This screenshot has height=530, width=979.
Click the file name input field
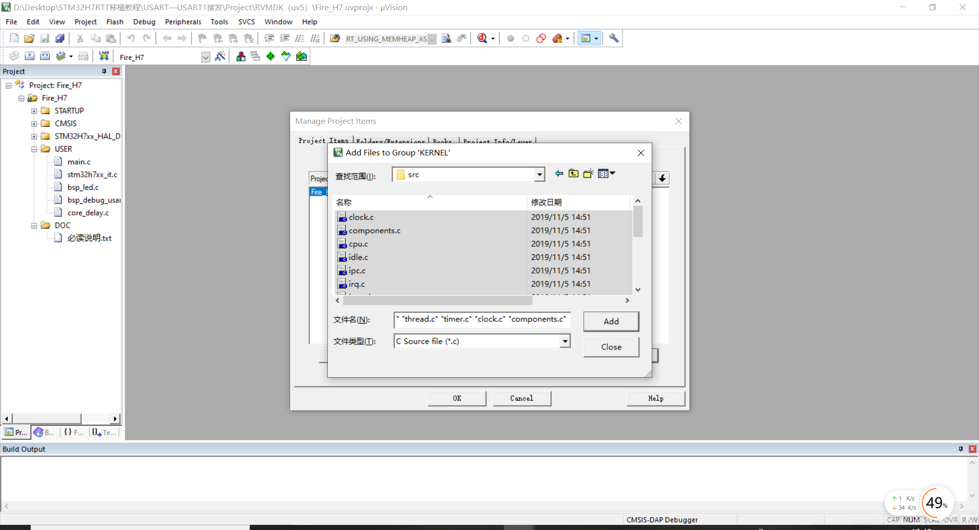click(482, 320)
